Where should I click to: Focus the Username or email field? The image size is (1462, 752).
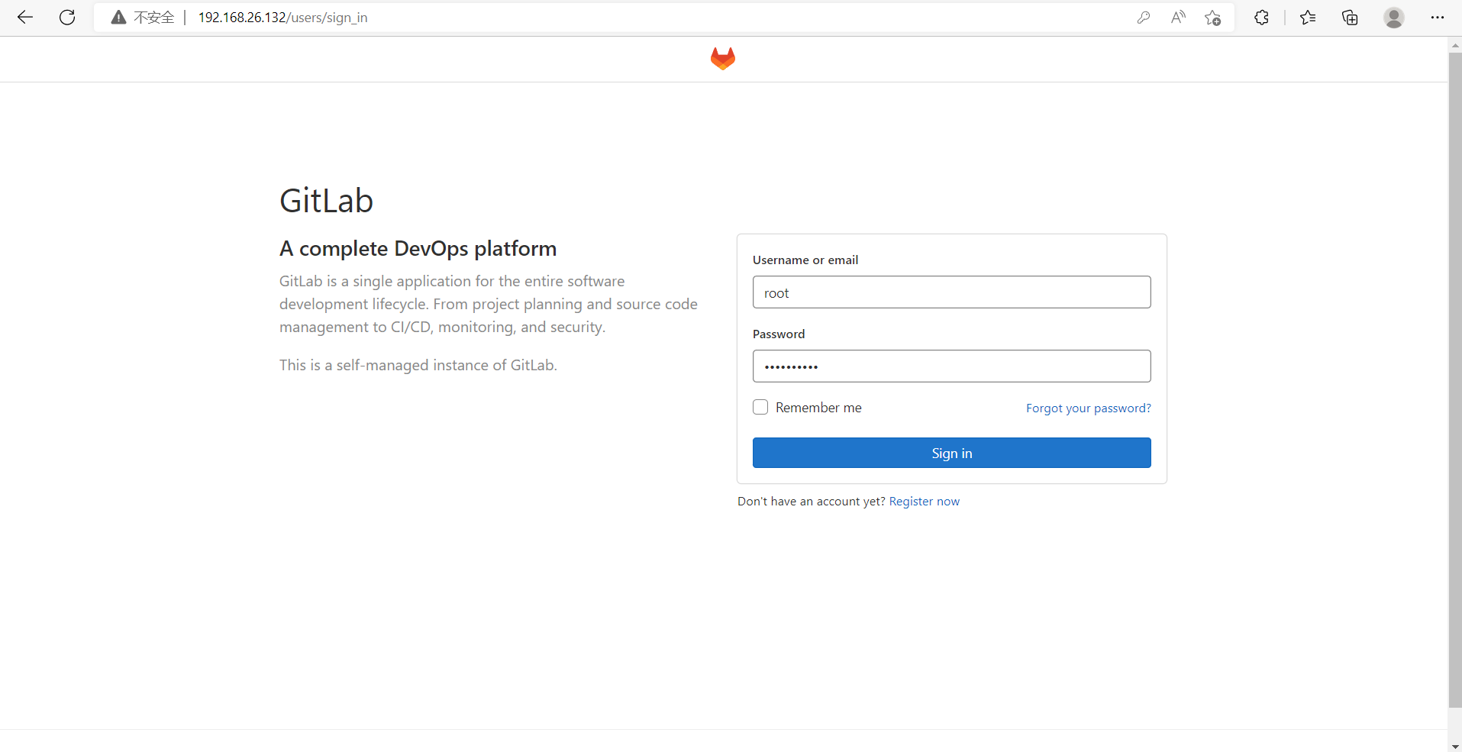click(951, 292)
